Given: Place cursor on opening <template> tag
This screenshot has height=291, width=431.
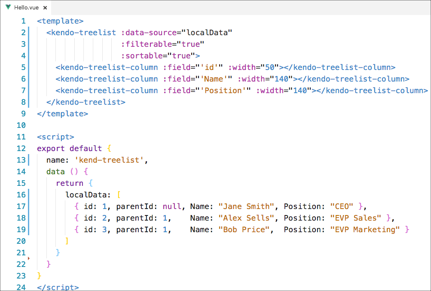Looking at the screenshot, I should click(60, 21).
